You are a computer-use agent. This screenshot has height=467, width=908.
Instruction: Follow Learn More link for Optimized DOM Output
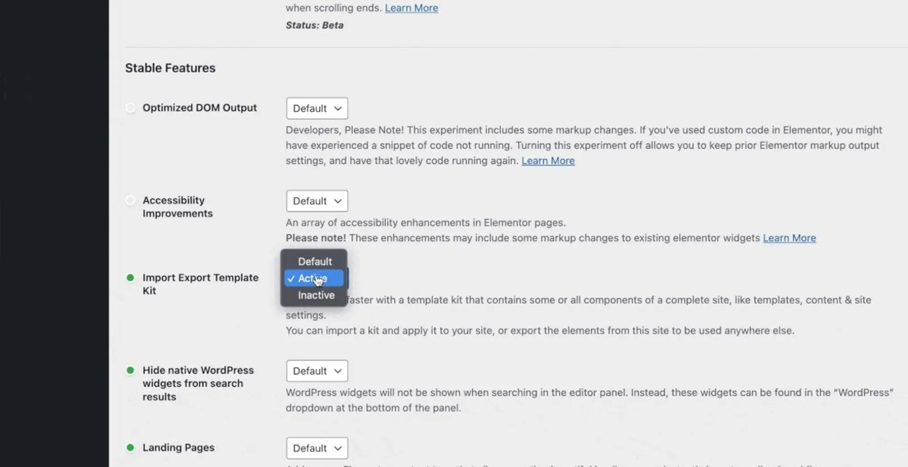coord(548,161)
